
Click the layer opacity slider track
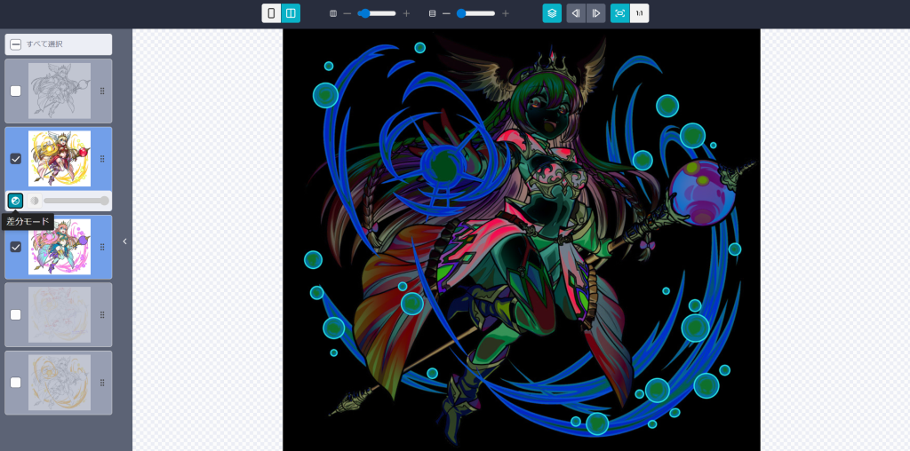[x=76, y=201]
